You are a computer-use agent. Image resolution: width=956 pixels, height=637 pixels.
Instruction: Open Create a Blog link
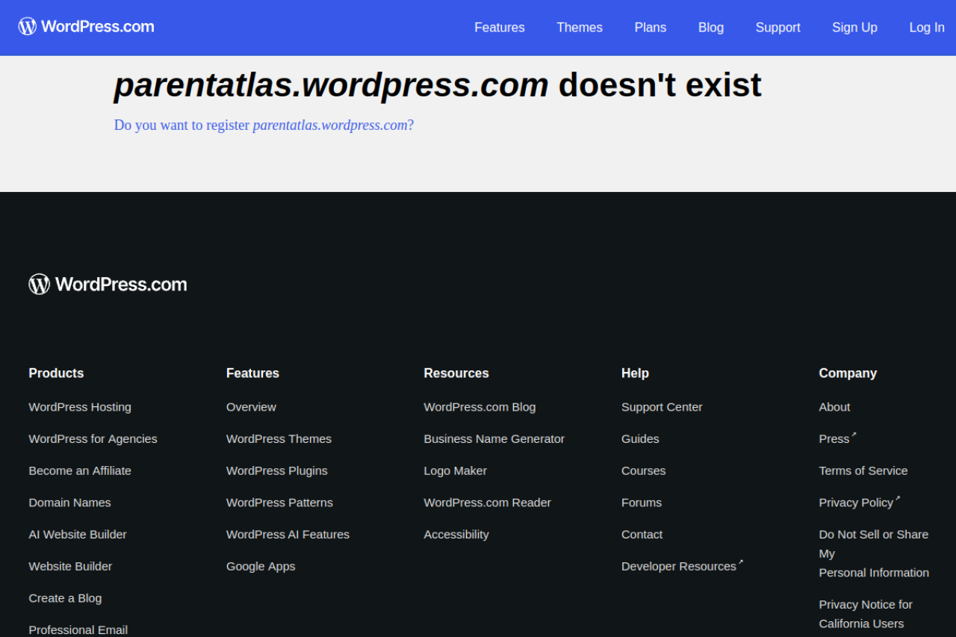pos(65,598)
